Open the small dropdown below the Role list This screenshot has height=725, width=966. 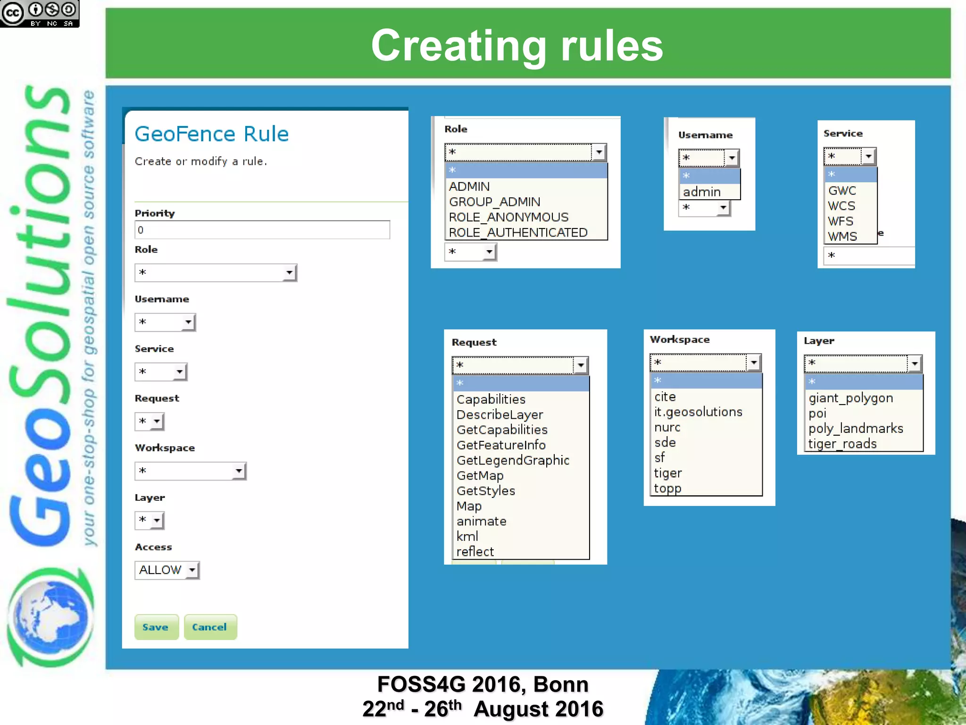tap(470, 252)
